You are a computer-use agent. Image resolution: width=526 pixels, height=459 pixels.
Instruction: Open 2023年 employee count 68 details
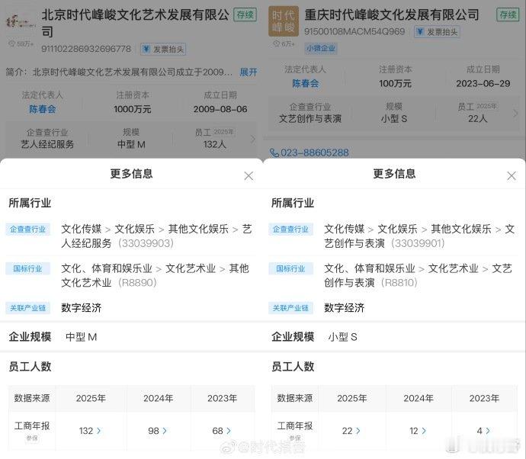[x=221, y=431]
